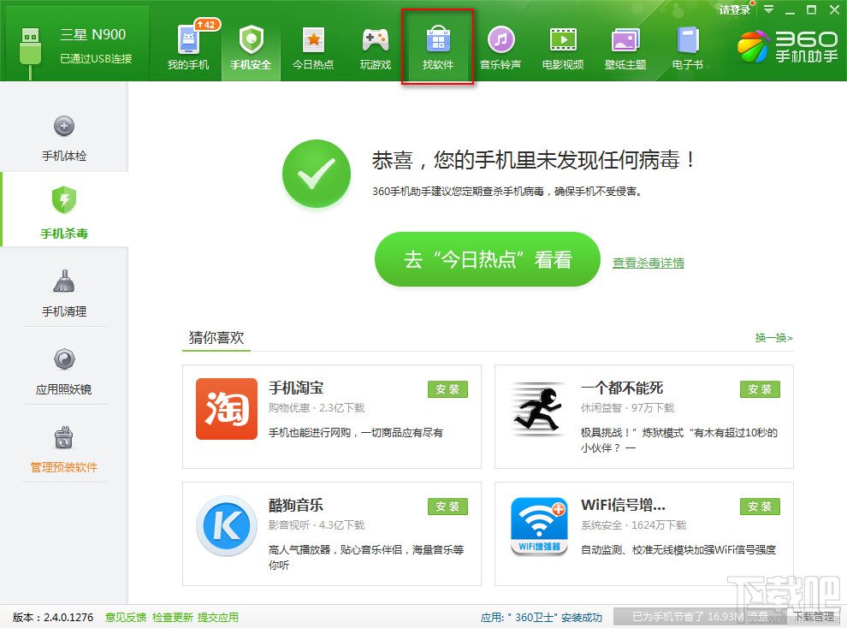
Task: Open 下载管理 in the status bar
Action: [x=814, y=617]
